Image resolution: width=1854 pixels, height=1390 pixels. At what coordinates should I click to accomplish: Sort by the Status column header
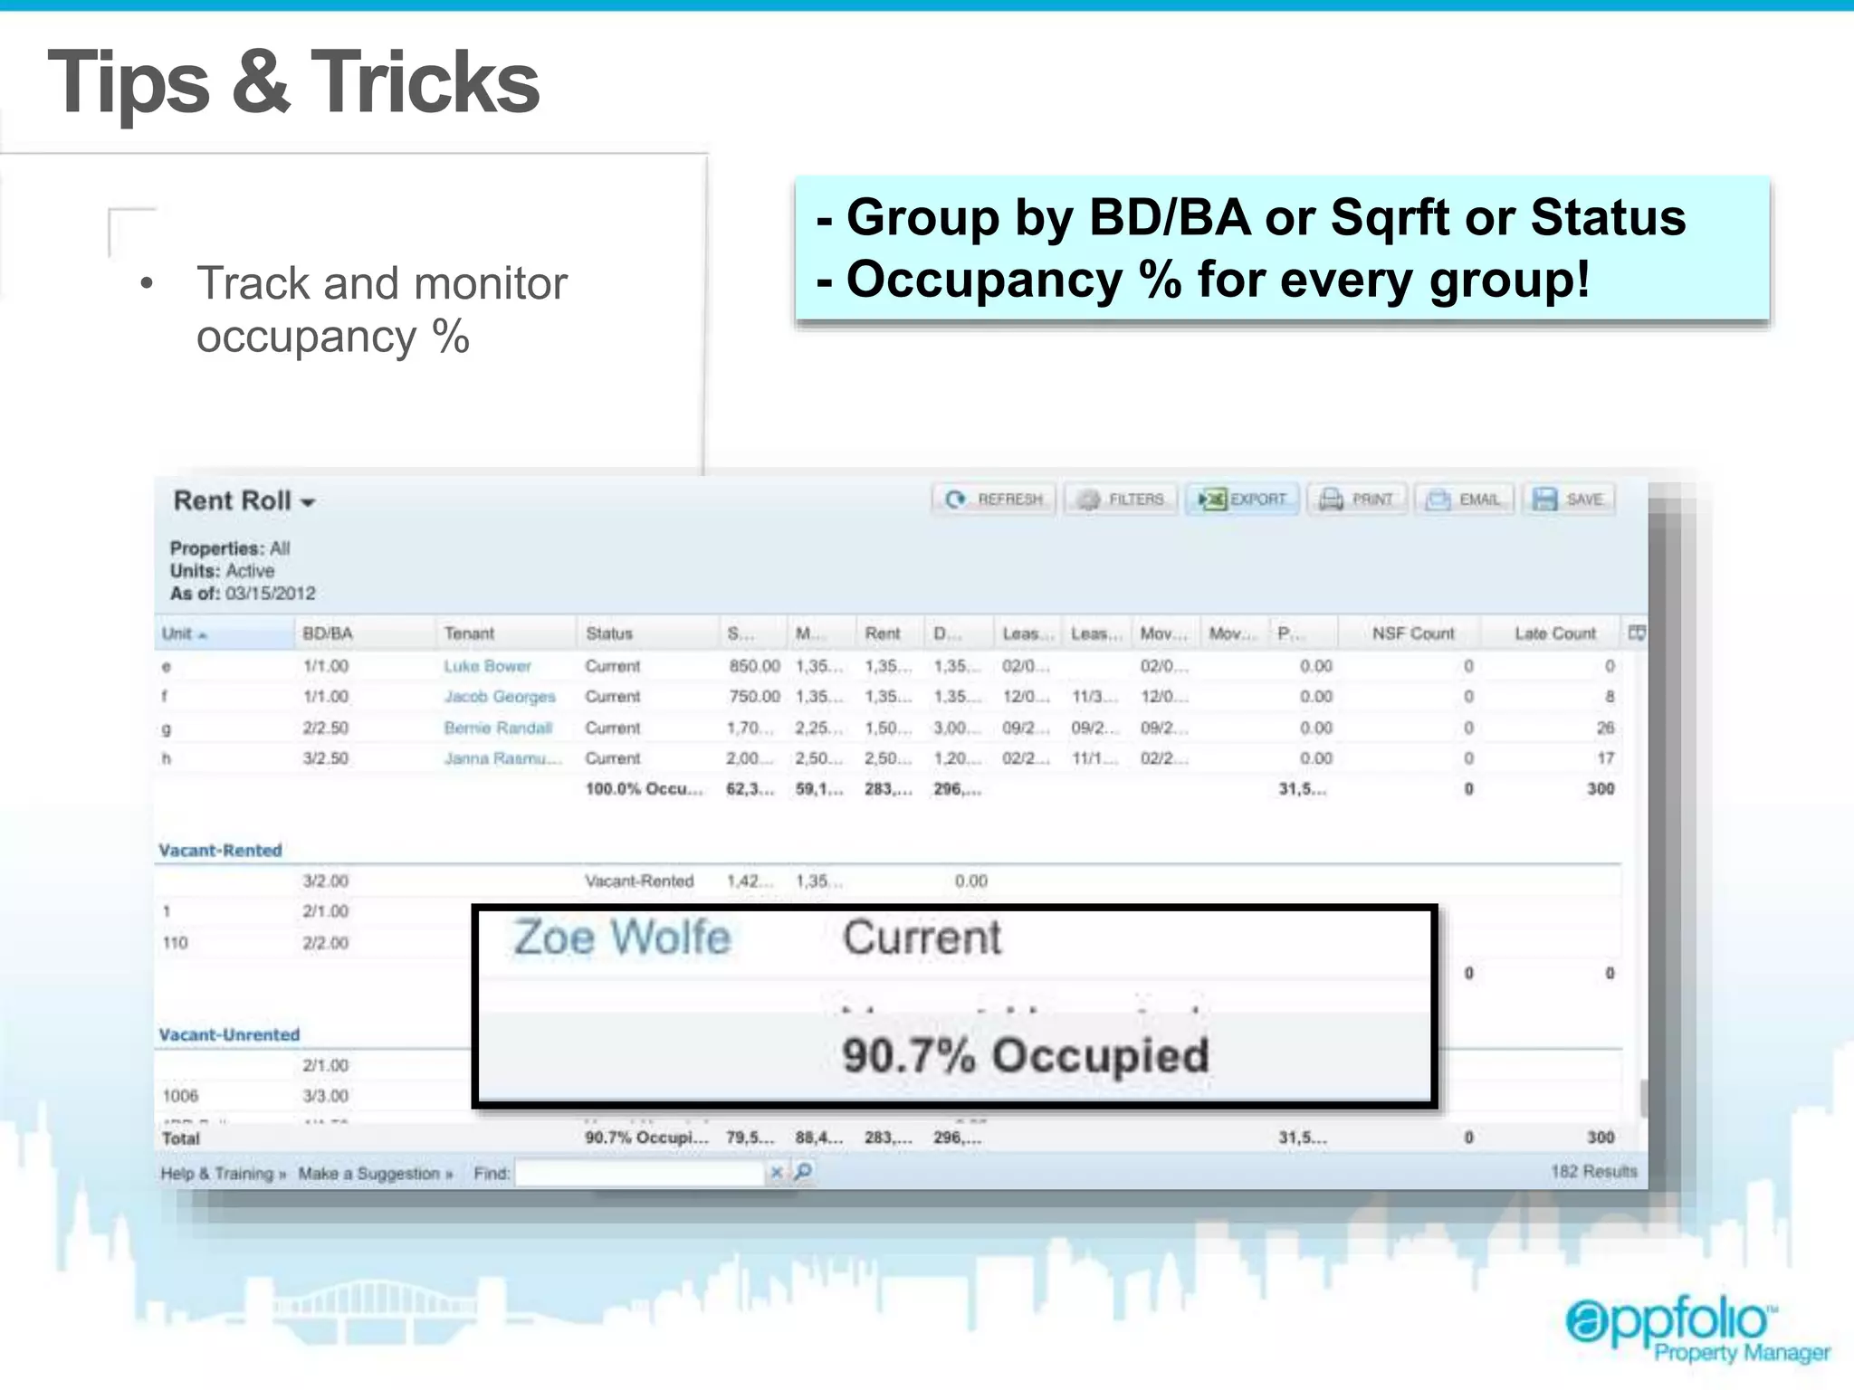648,633
